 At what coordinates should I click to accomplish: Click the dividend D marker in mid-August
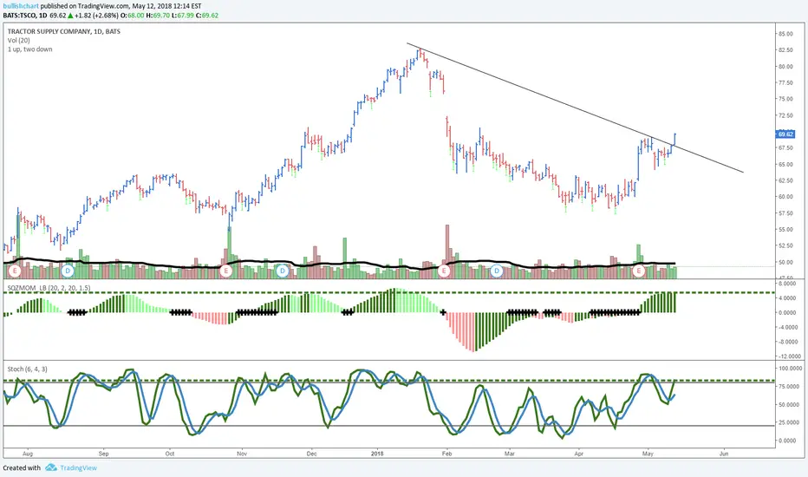click(x=68, y=271)
